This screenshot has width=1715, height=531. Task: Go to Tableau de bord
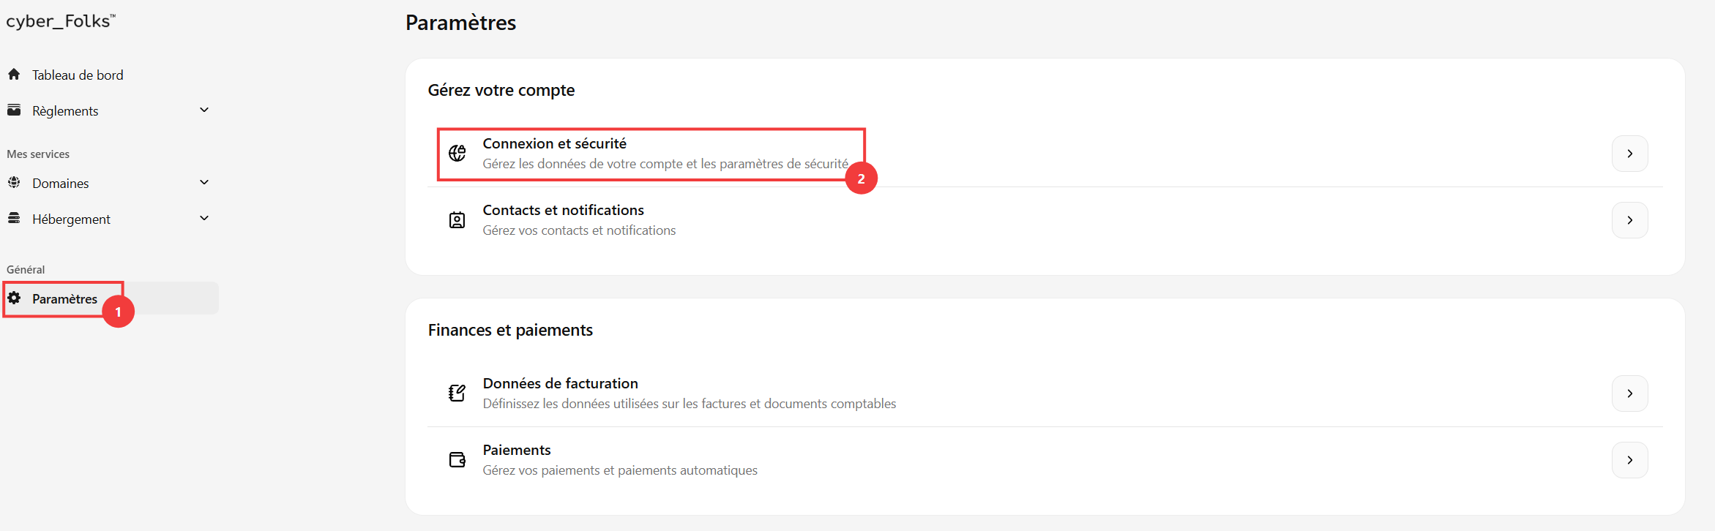tap(78, 75)
